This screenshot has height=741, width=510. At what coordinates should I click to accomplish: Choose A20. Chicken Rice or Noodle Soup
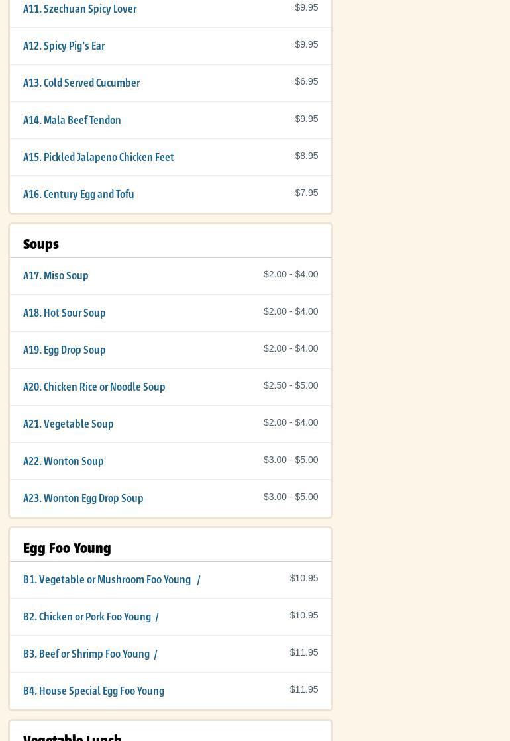94,387
